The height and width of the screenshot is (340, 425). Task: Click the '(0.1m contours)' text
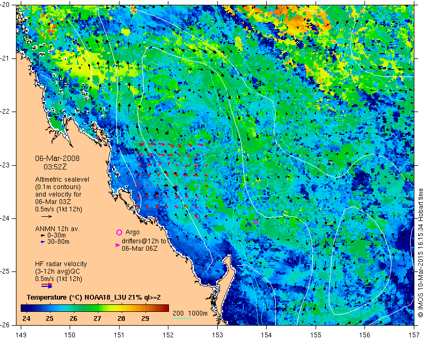(x=58, y=187)
